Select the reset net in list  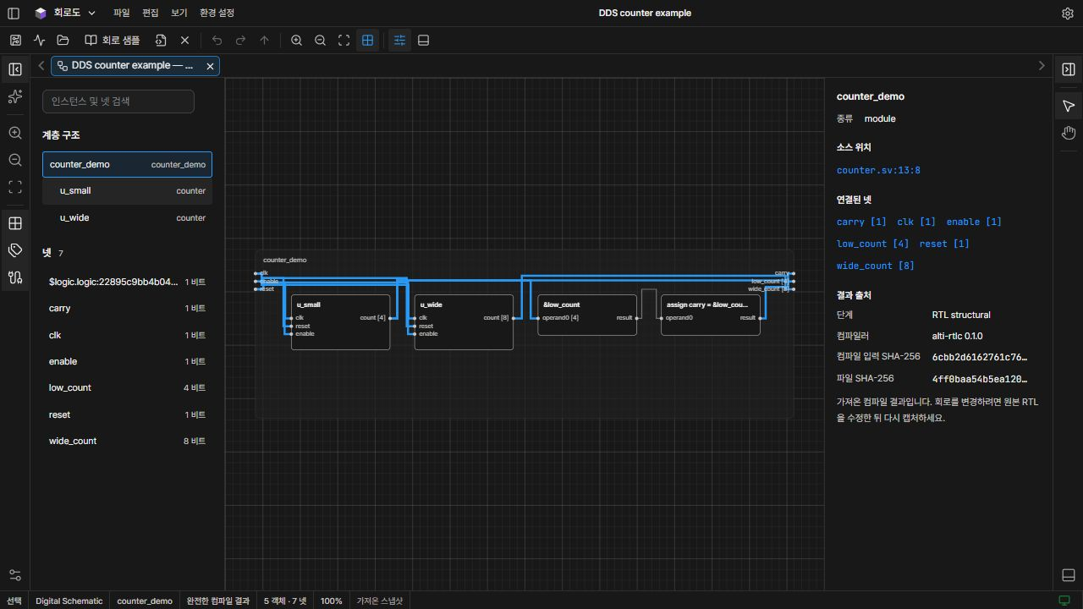point(127,415)
